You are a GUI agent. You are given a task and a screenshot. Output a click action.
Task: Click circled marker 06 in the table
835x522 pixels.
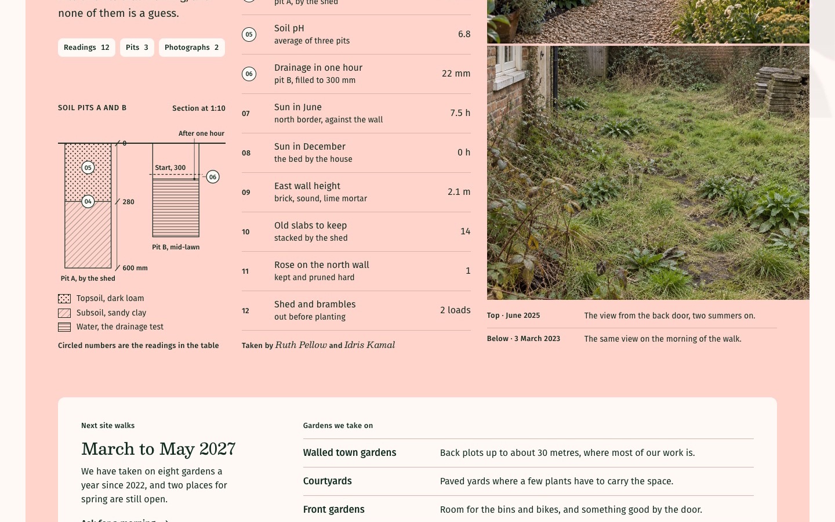click(x=249, y=74)
